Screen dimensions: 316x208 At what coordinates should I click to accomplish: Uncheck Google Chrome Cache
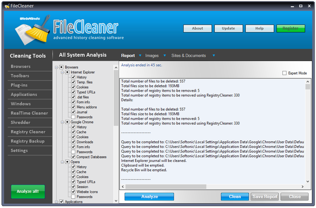(73, 132)
